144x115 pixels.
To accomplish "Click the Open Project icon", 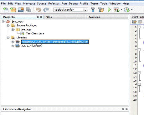I will [x=21, y=10].
